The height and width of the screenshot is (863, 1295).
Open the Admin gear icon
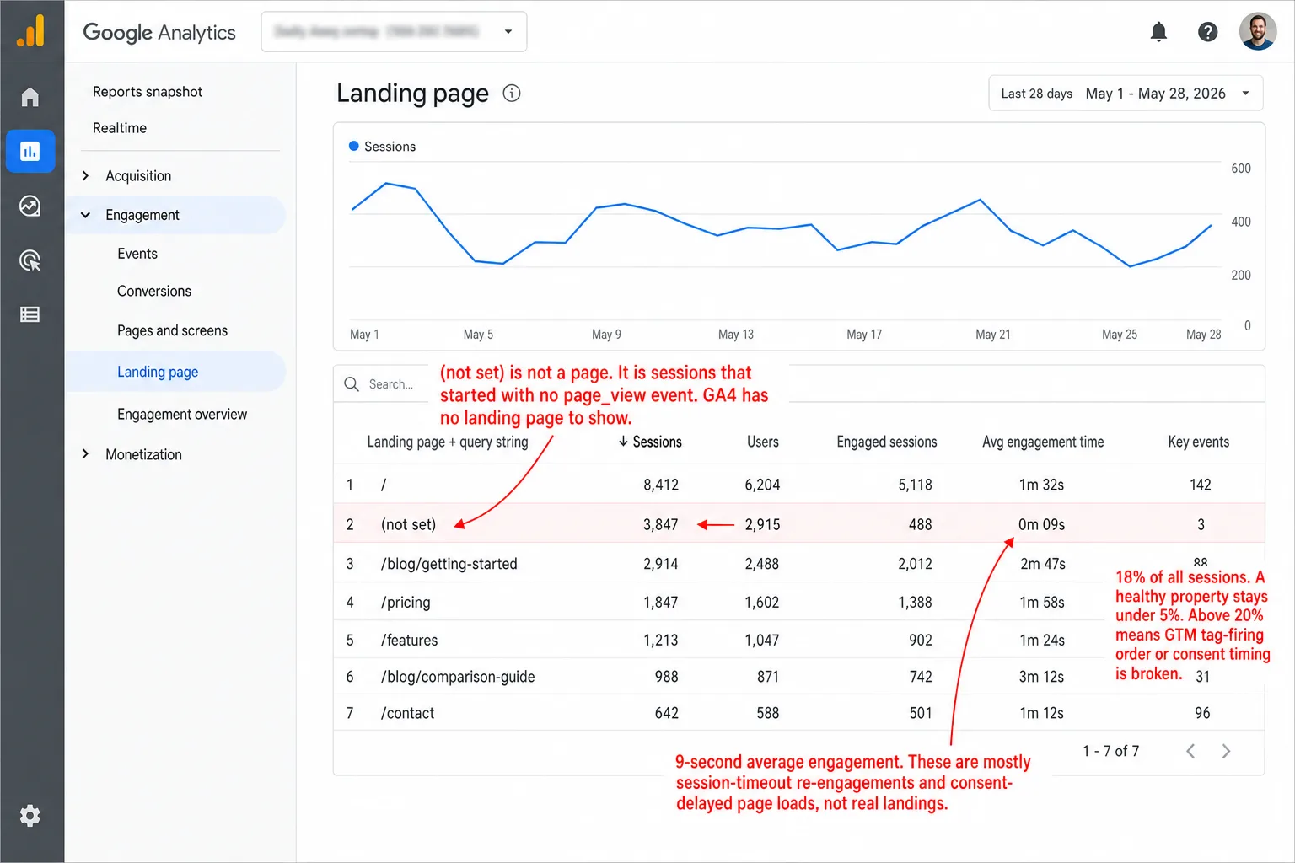(x=30, y=815)
